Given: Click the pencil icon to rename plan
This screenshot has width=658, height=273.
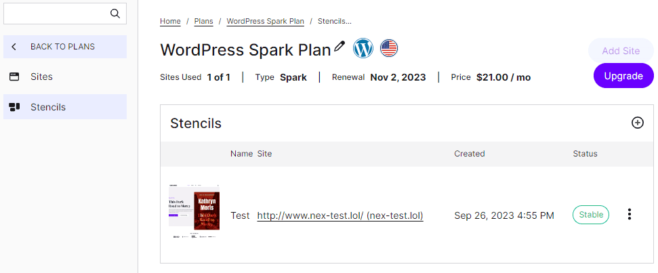Looking at the screenshot, I should click(x=340, y=47).
